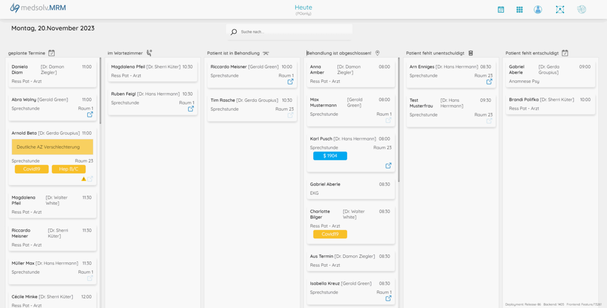Click the warning triangle on Arnold Beta's card
The width and height of the screenshot is (607, 308).
[x=83, y=179]
